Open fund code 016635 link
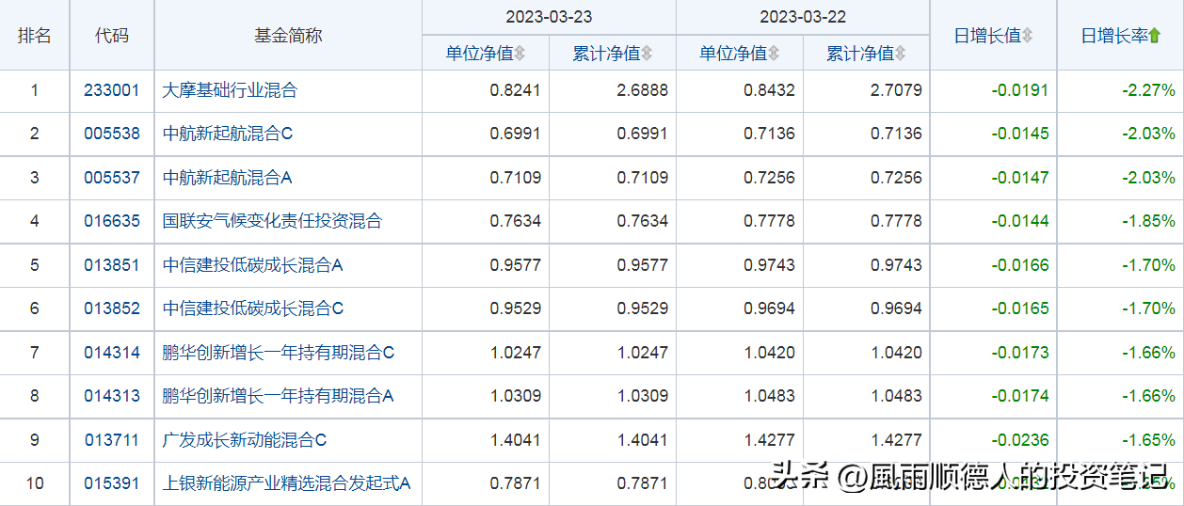The image size is (1184, 506). coord(112,221)
